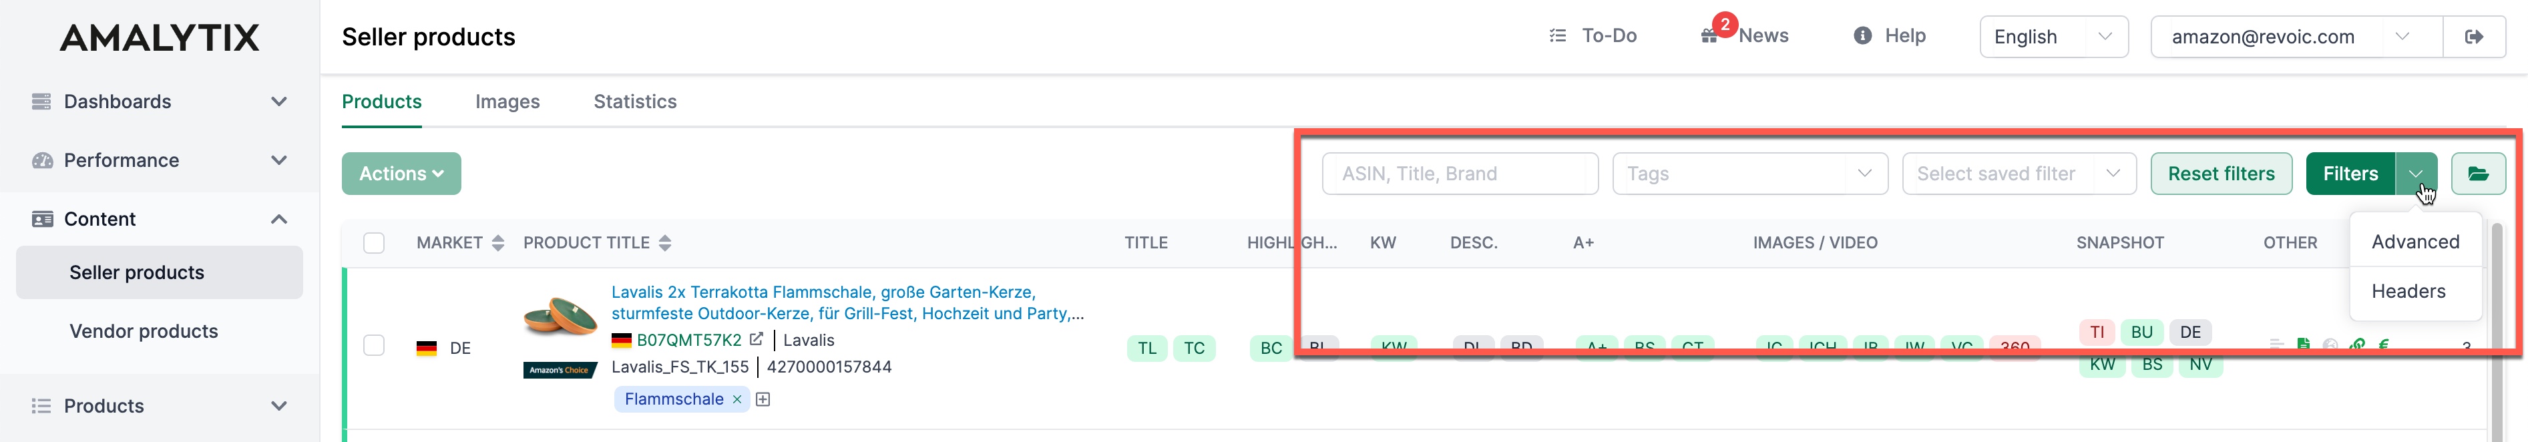The width and height of the screenshot is (2528, 442).
Task: Switch to the Images tab
Action: coord(507,101)
